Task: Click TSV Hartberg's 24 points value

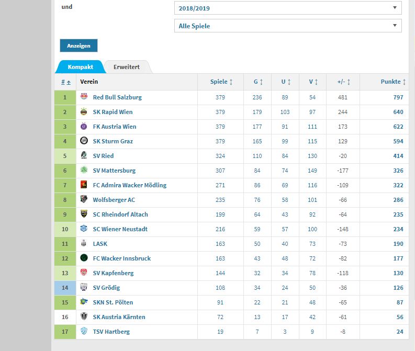Action: [400, 332]
